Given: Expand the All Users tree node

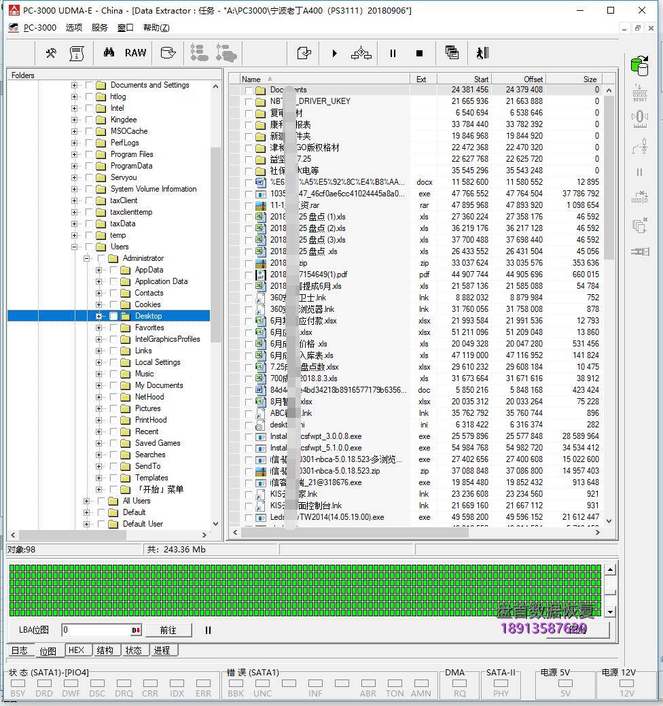Looking at the screenshot, I should [86, 501].
